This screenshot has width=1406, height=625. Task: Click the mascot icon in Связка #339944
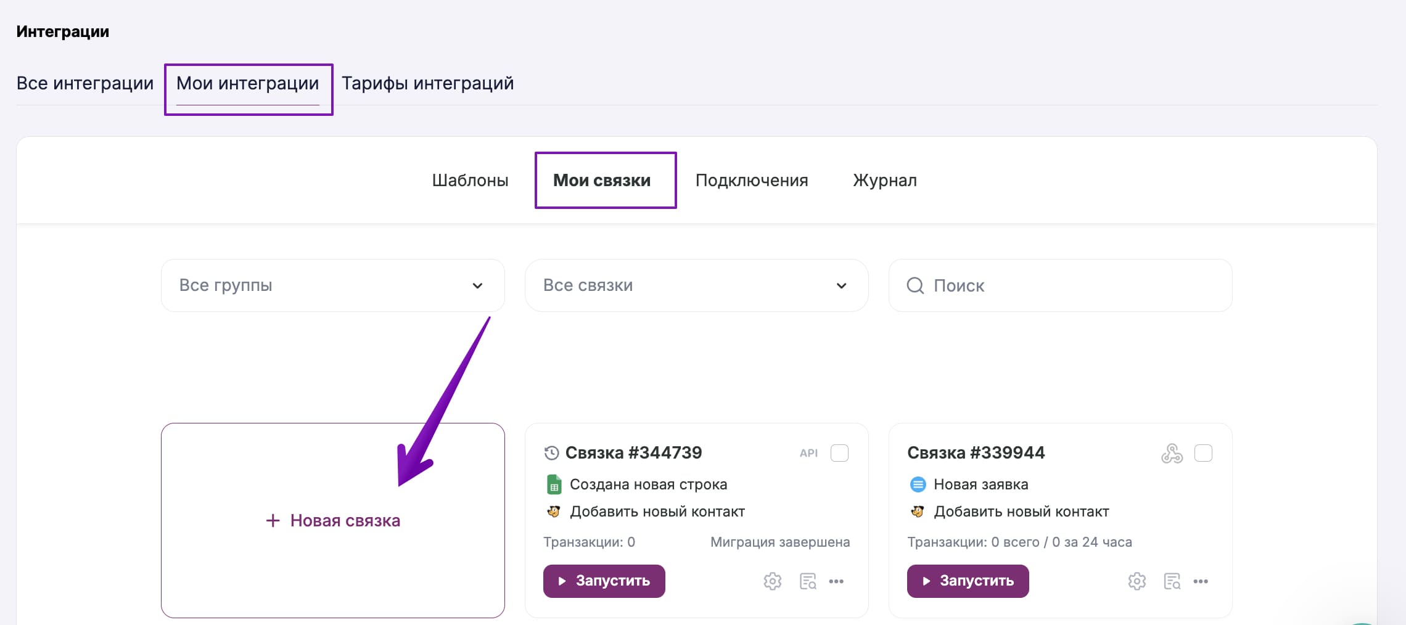(x=918, y=512)
